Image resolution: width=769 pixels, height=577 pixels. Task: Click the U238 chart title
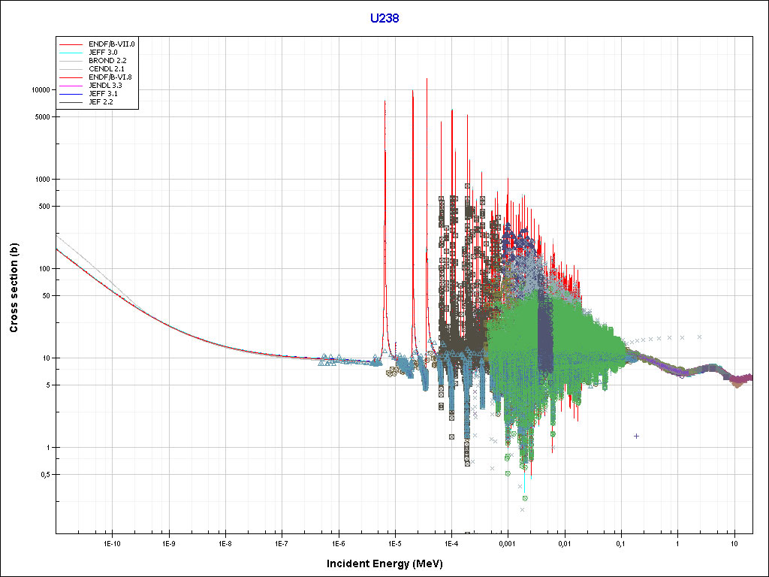[384, 18]
